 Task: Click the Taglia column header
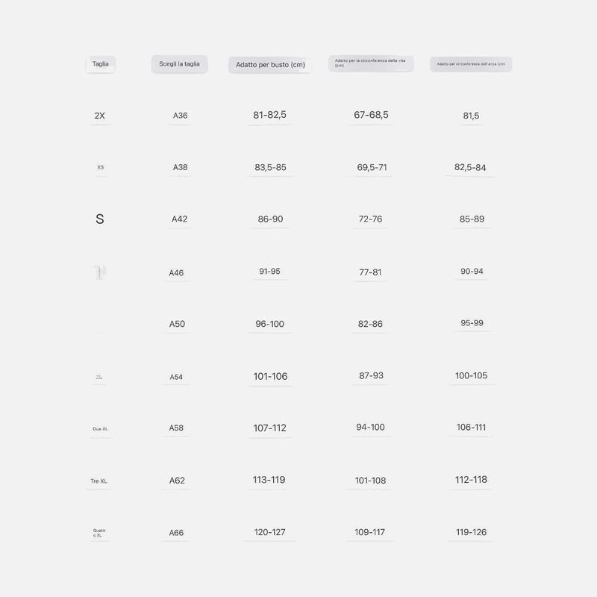[x=101, y=64]
